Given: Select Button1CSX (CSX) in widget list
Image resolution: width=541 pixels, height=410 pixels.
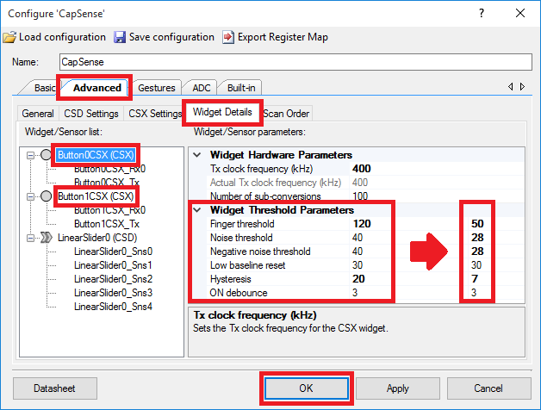Looking at the screenshot, I should point(96,196).
